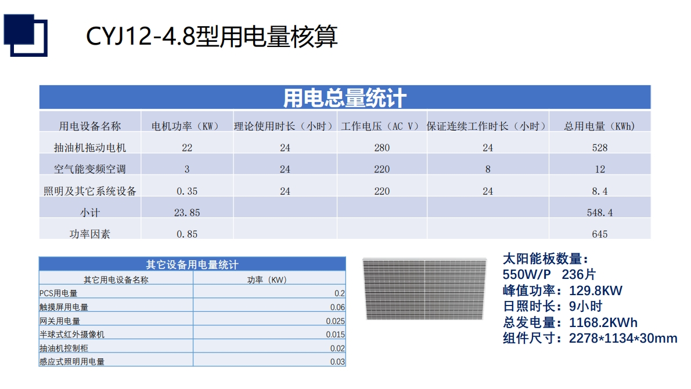Click lighting total value 8.4
This screenshot has height=389, width=691.
pyautogui.click(x=600, y=191)
